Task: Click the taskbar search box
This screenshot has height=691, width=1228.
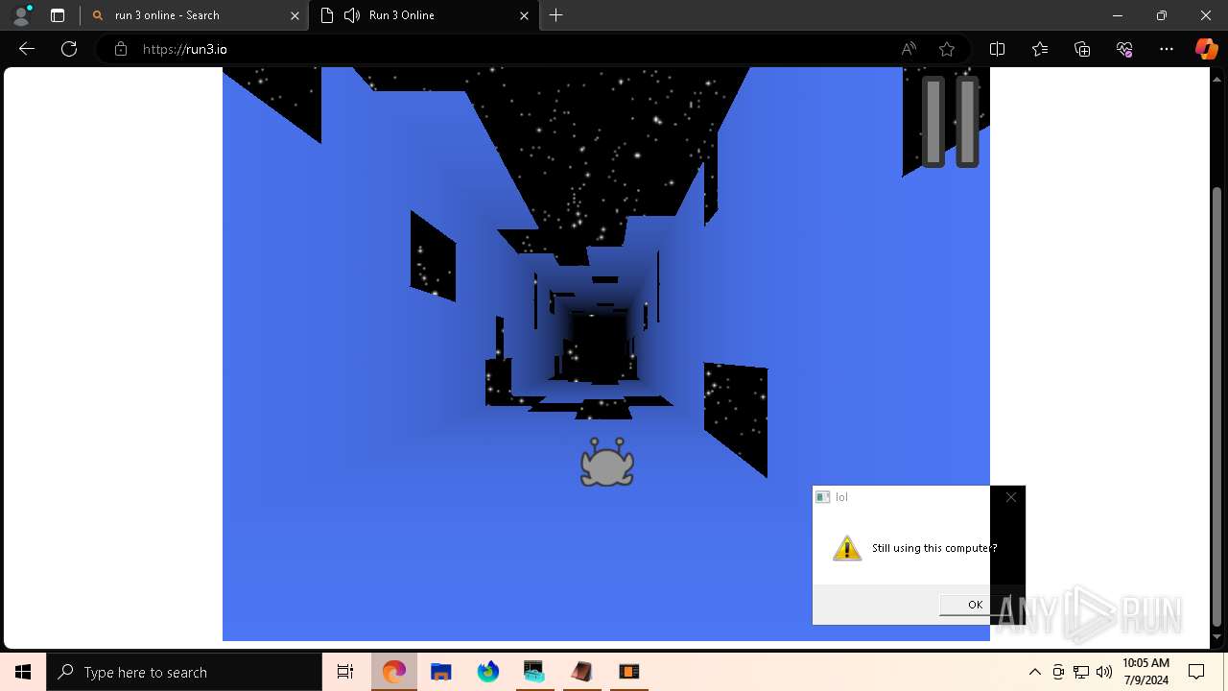Action: (x=184, y=672)
